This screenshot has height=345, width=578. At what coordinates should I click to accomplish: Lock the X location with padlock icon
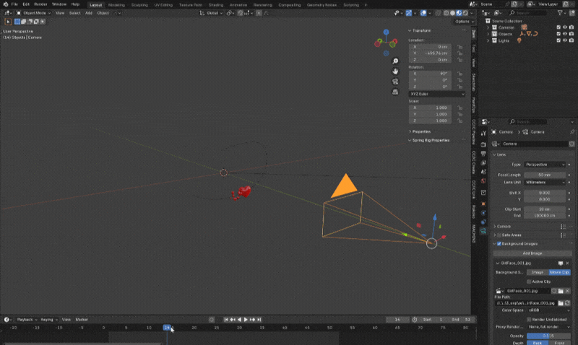(x=460, y=46)
